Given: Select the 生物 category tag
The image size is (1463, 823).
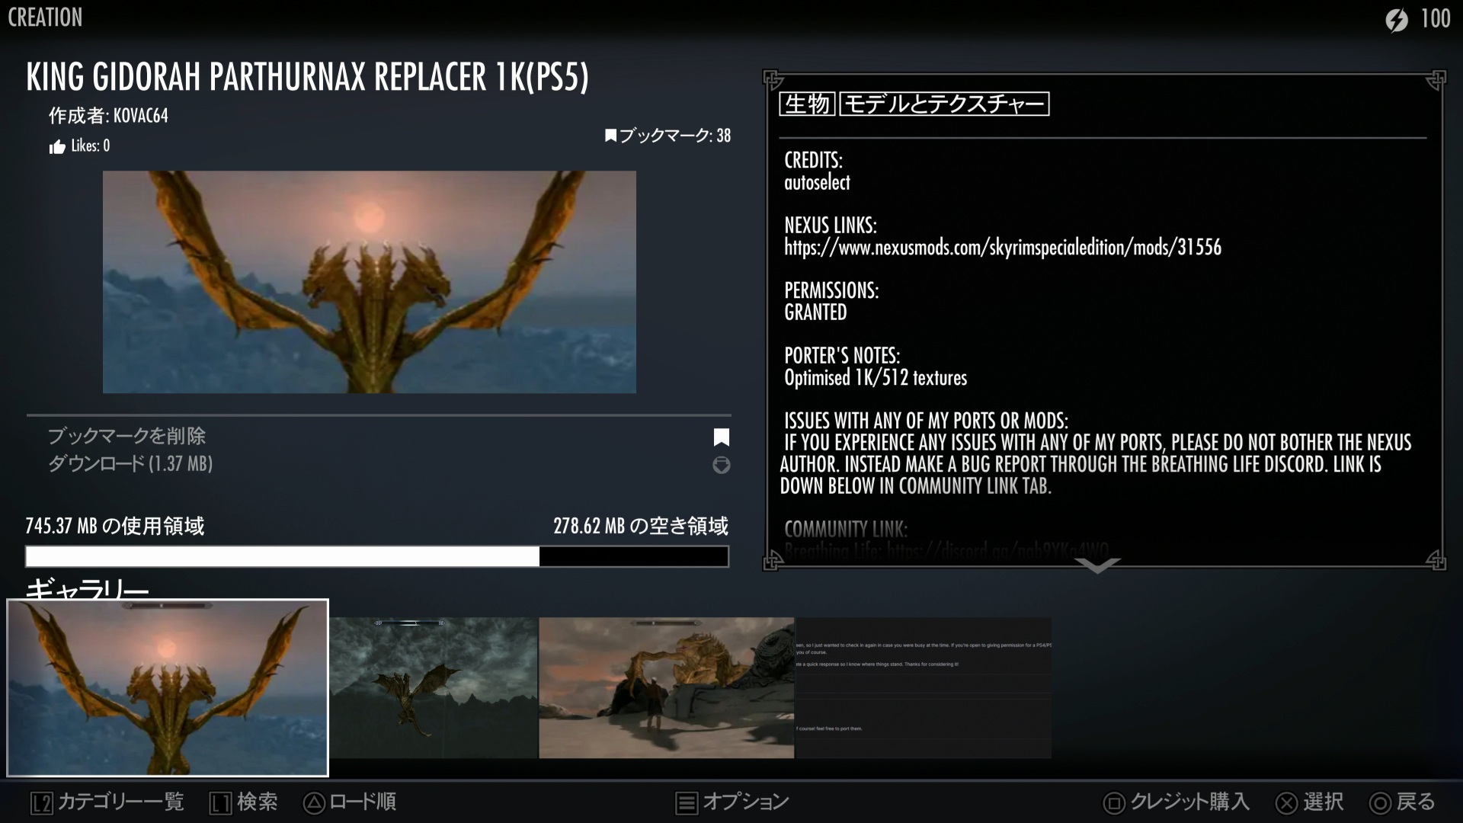Looking at the screenshot, I should pyautogui.click(x=807, y=104).
